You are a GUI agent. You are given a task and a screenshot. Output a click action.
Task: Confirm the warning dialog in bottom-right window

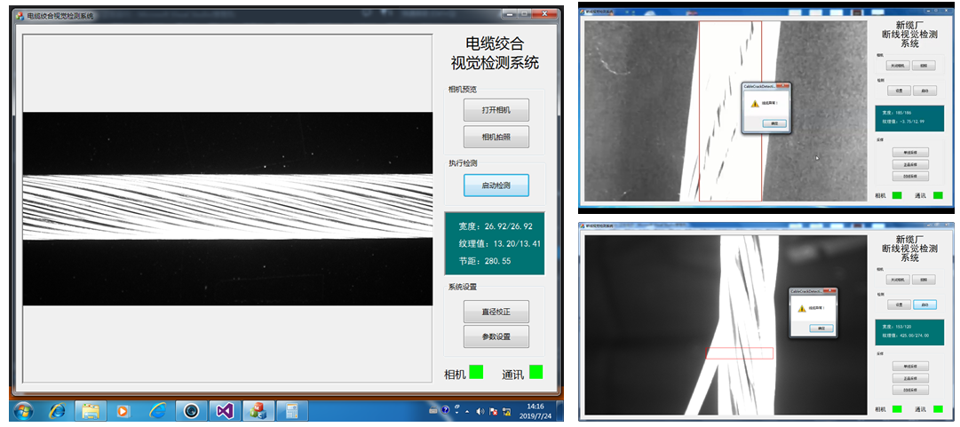[x=821, y=328]
